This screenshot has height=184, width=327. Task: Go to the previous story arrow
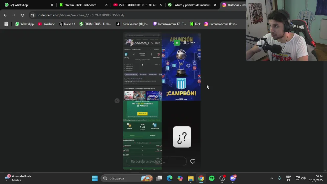point(117,101)
